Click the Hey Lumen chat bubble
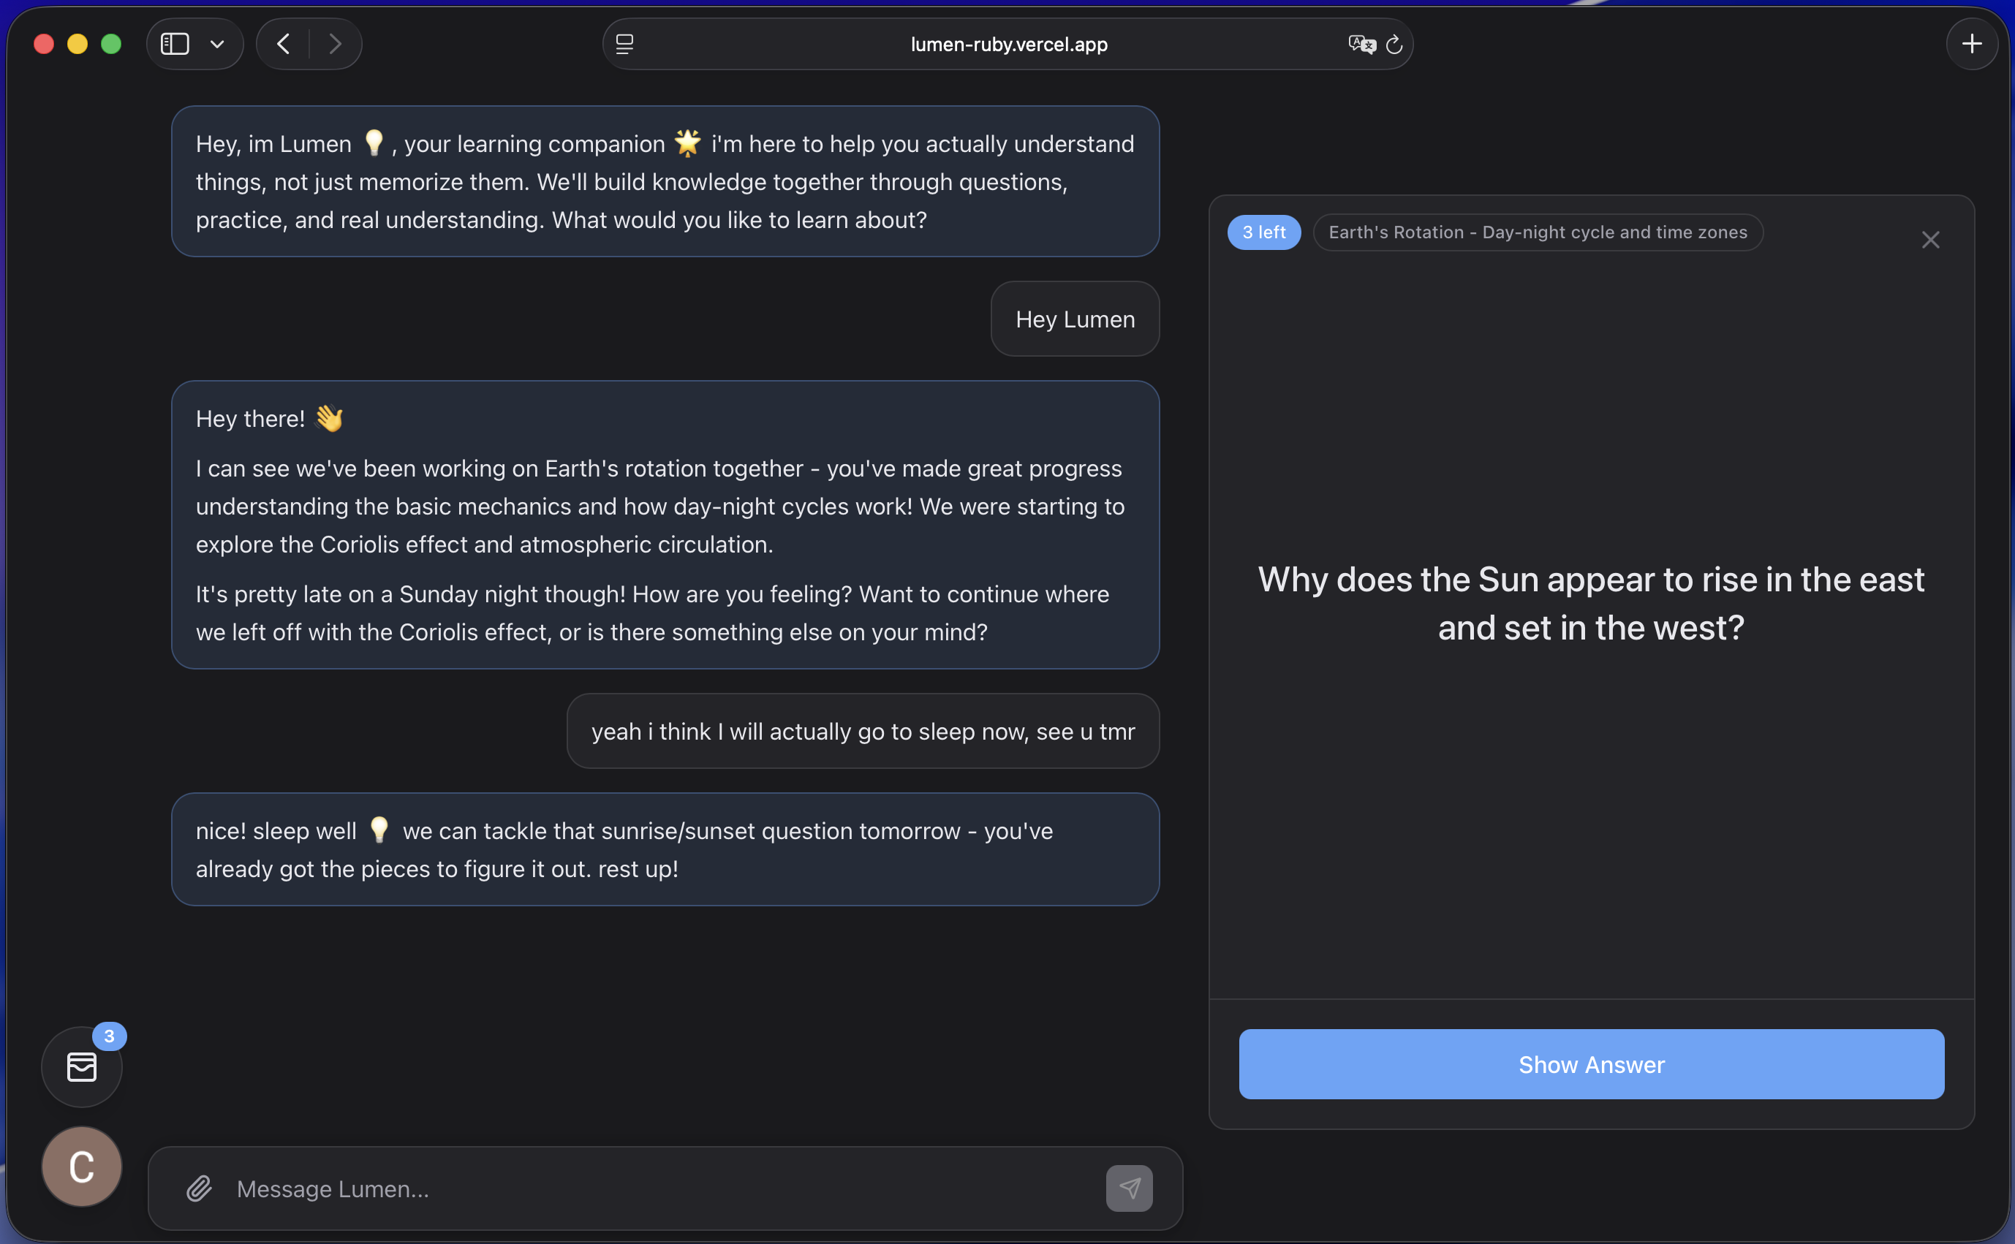 1075,319
